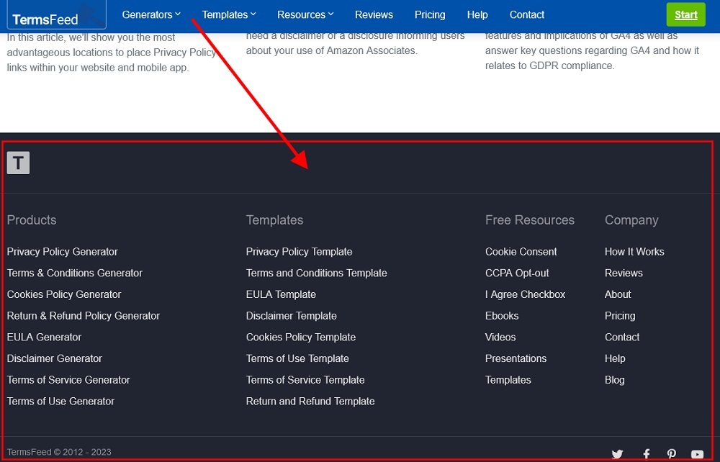Open Terms of Use Template link
Image resolution: width=720 pixels, height=462 pixels.
pyautogui.click(x=297, y=358)
